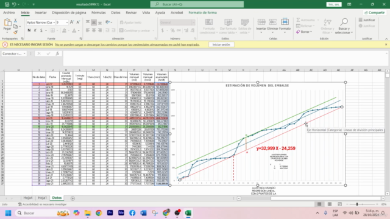Open the Formato de forma tab

coord(202,13)
